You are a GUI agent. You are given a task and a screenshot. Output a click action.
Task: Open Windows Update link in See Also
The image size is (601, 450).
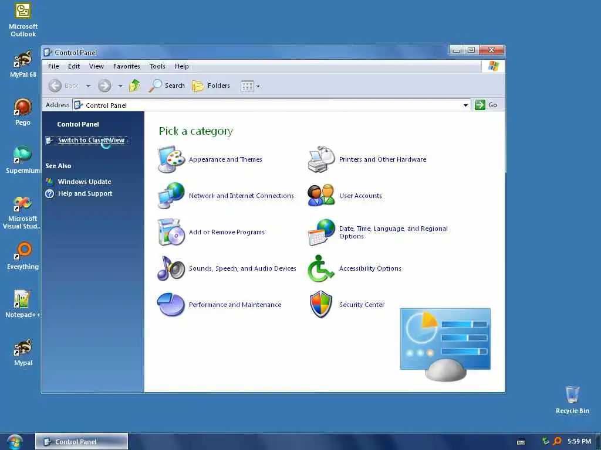pos(85,182)
